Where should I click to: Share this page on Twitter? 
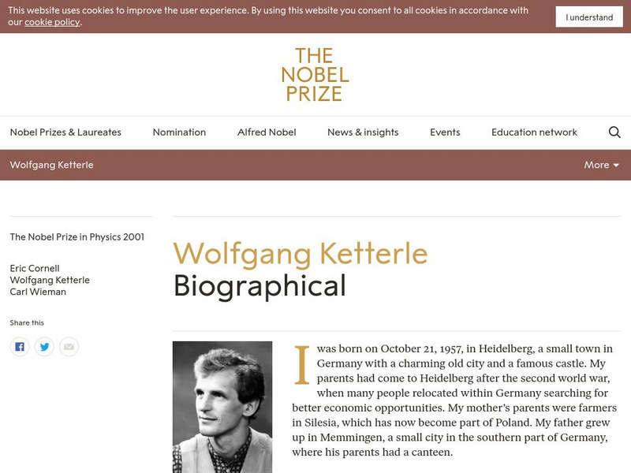pyautogui.click(x=44, y=346)
